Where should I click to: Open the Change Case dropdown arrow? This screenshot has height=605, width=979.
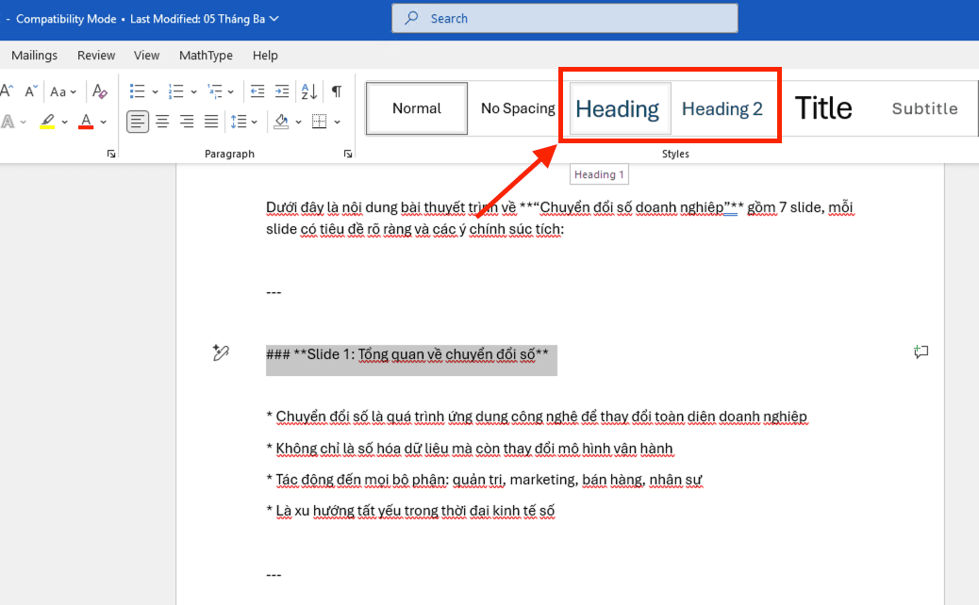tap(74, 92)
